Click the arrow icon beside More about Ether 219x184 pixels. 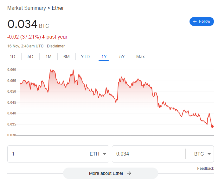click(x=129, y=173)
